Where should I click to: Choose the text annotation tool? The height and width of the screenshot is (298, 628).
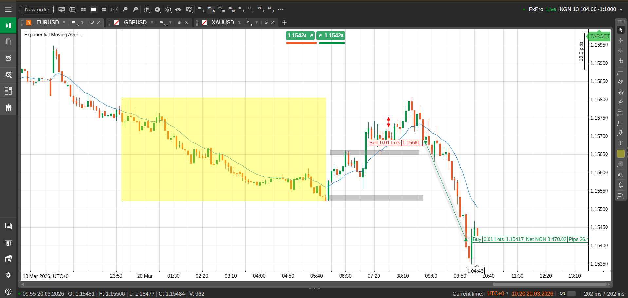[x=620, y=143]
